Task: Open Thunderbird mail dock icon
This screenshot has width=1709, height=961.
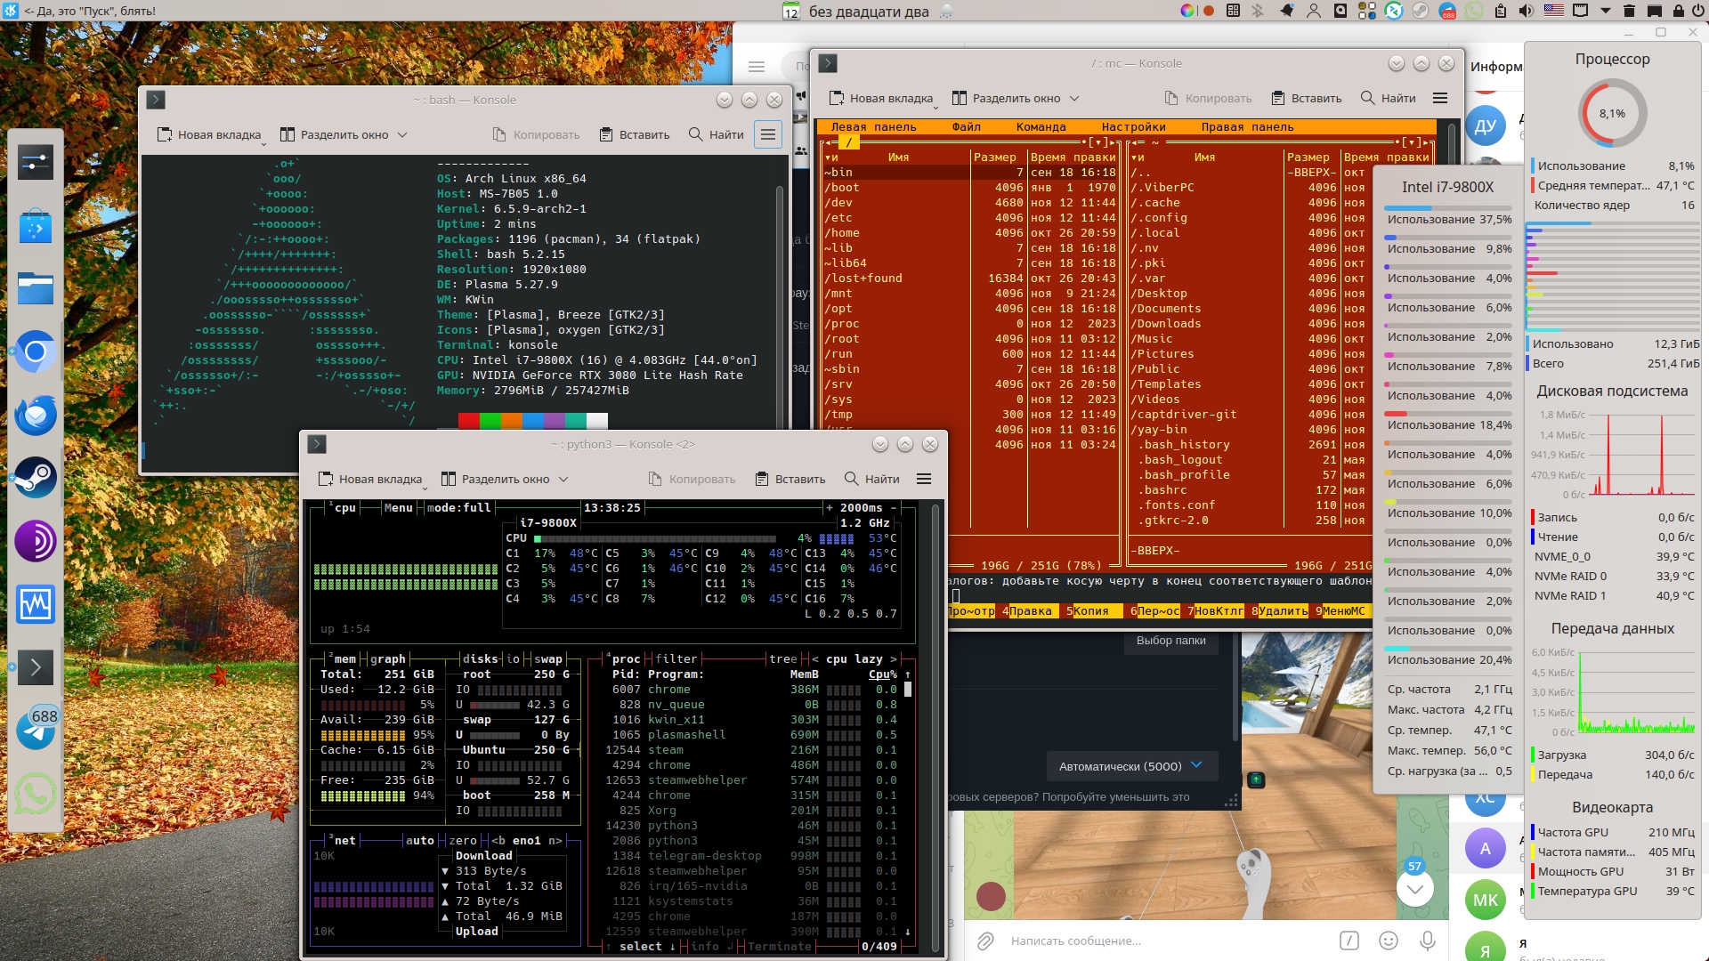Action: tap(36, 416)
